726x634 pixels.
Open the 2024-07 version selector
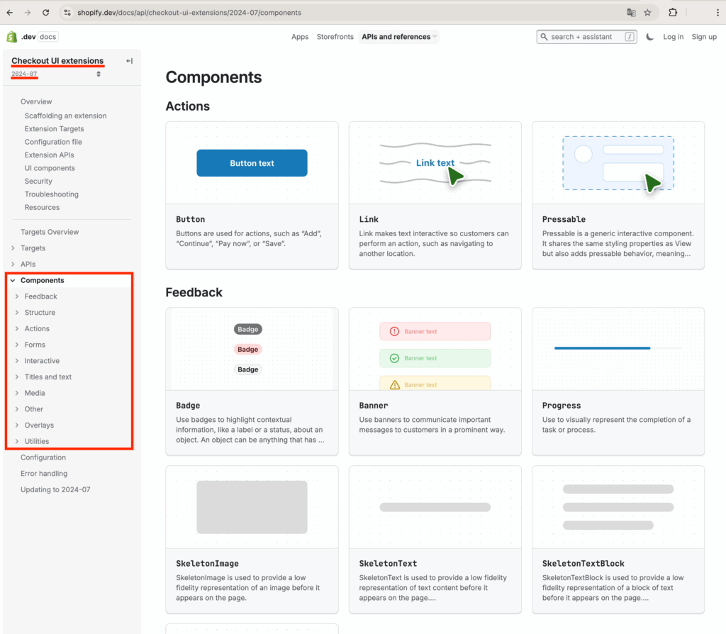coord(56,74)
